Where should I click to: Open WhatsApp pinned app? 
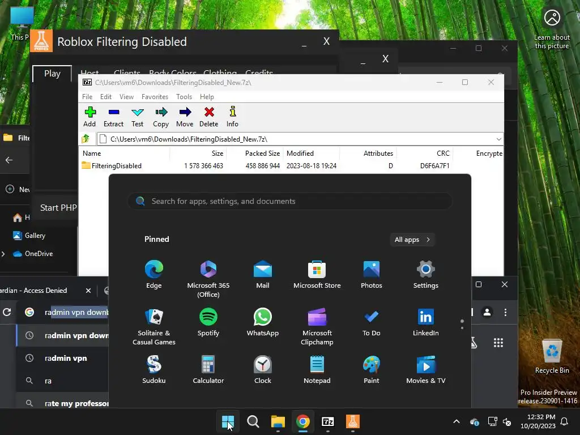coord(263,322)
